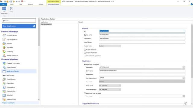Open the Trust Level dropdown
This screenshot has height=108, width=193.
[110, 86]
